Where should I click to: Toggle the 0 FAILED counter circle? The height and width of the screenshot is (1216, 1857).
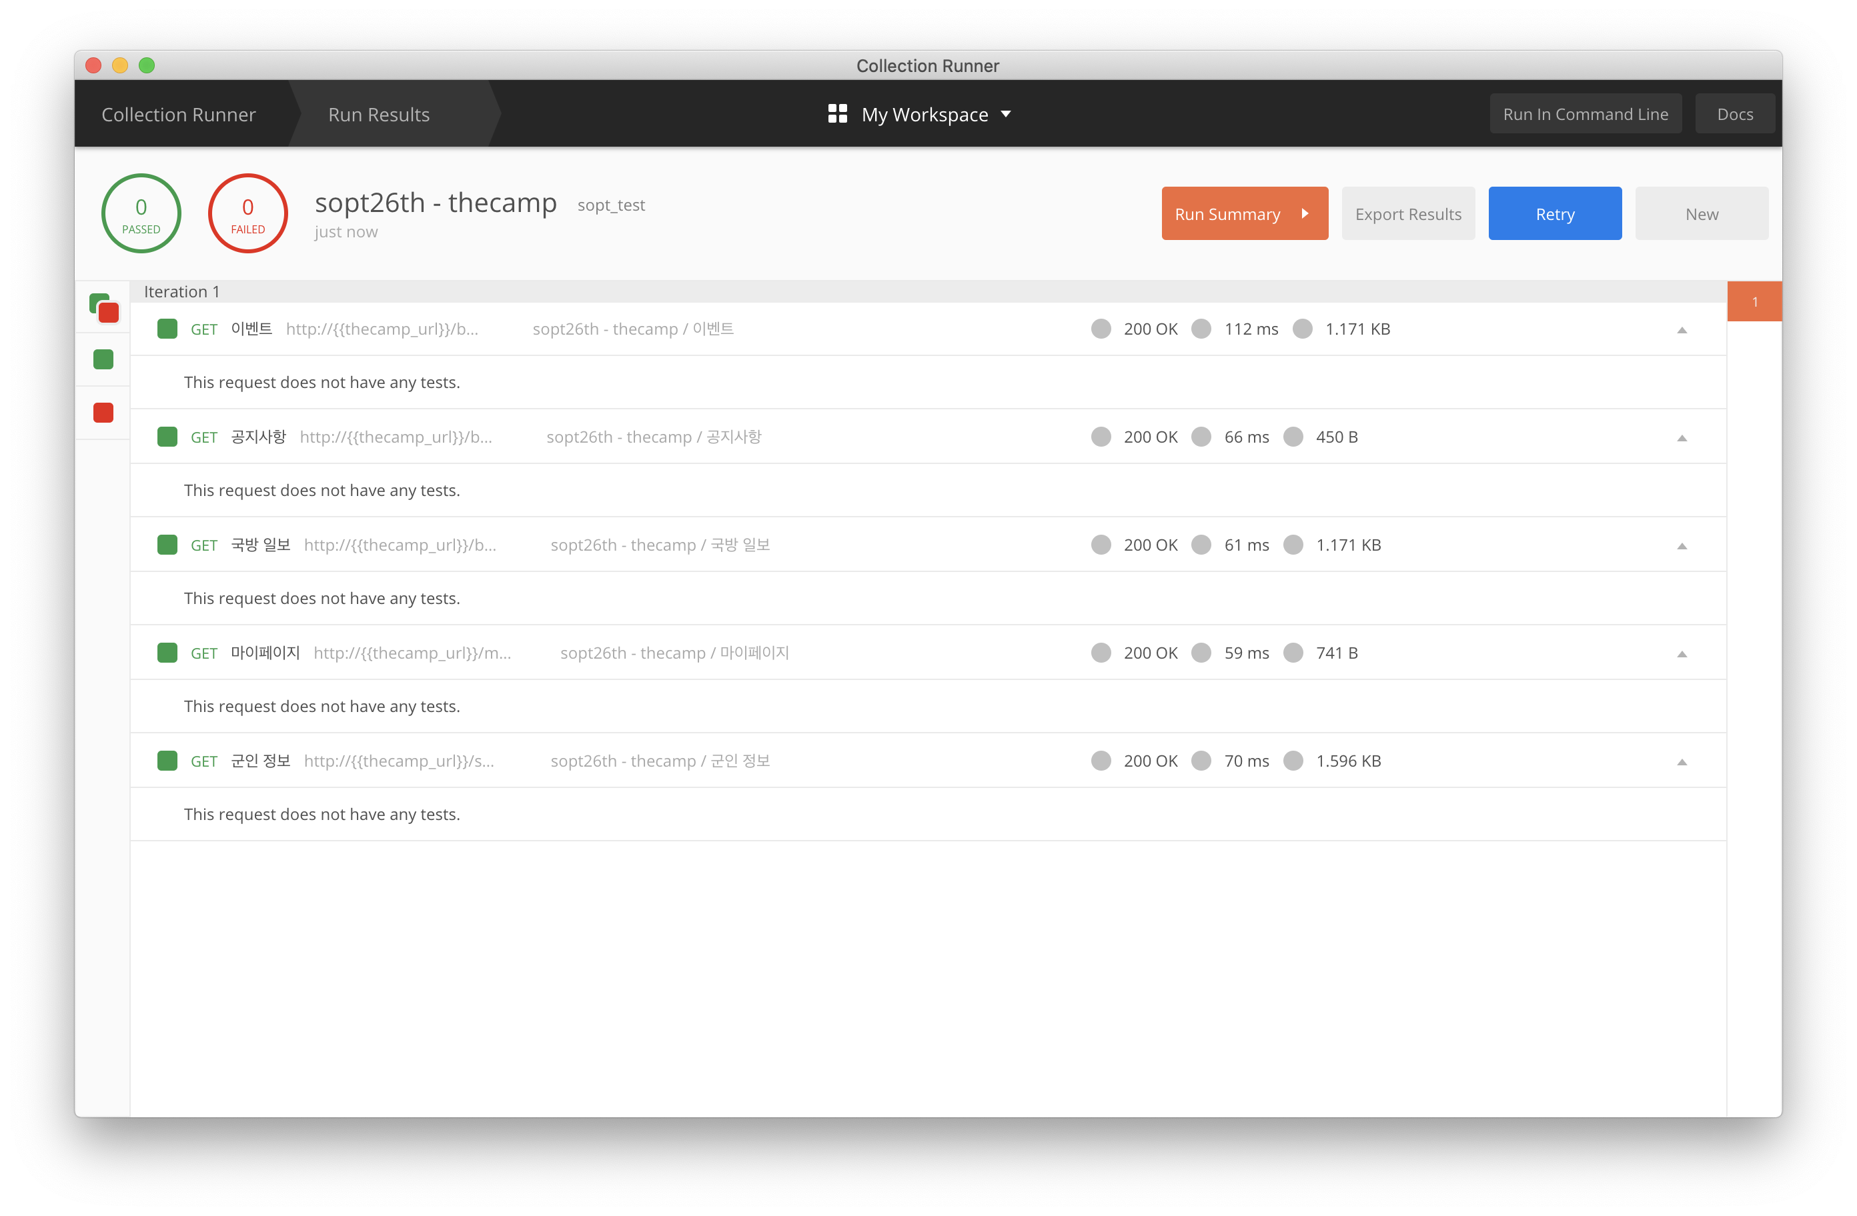247,213
